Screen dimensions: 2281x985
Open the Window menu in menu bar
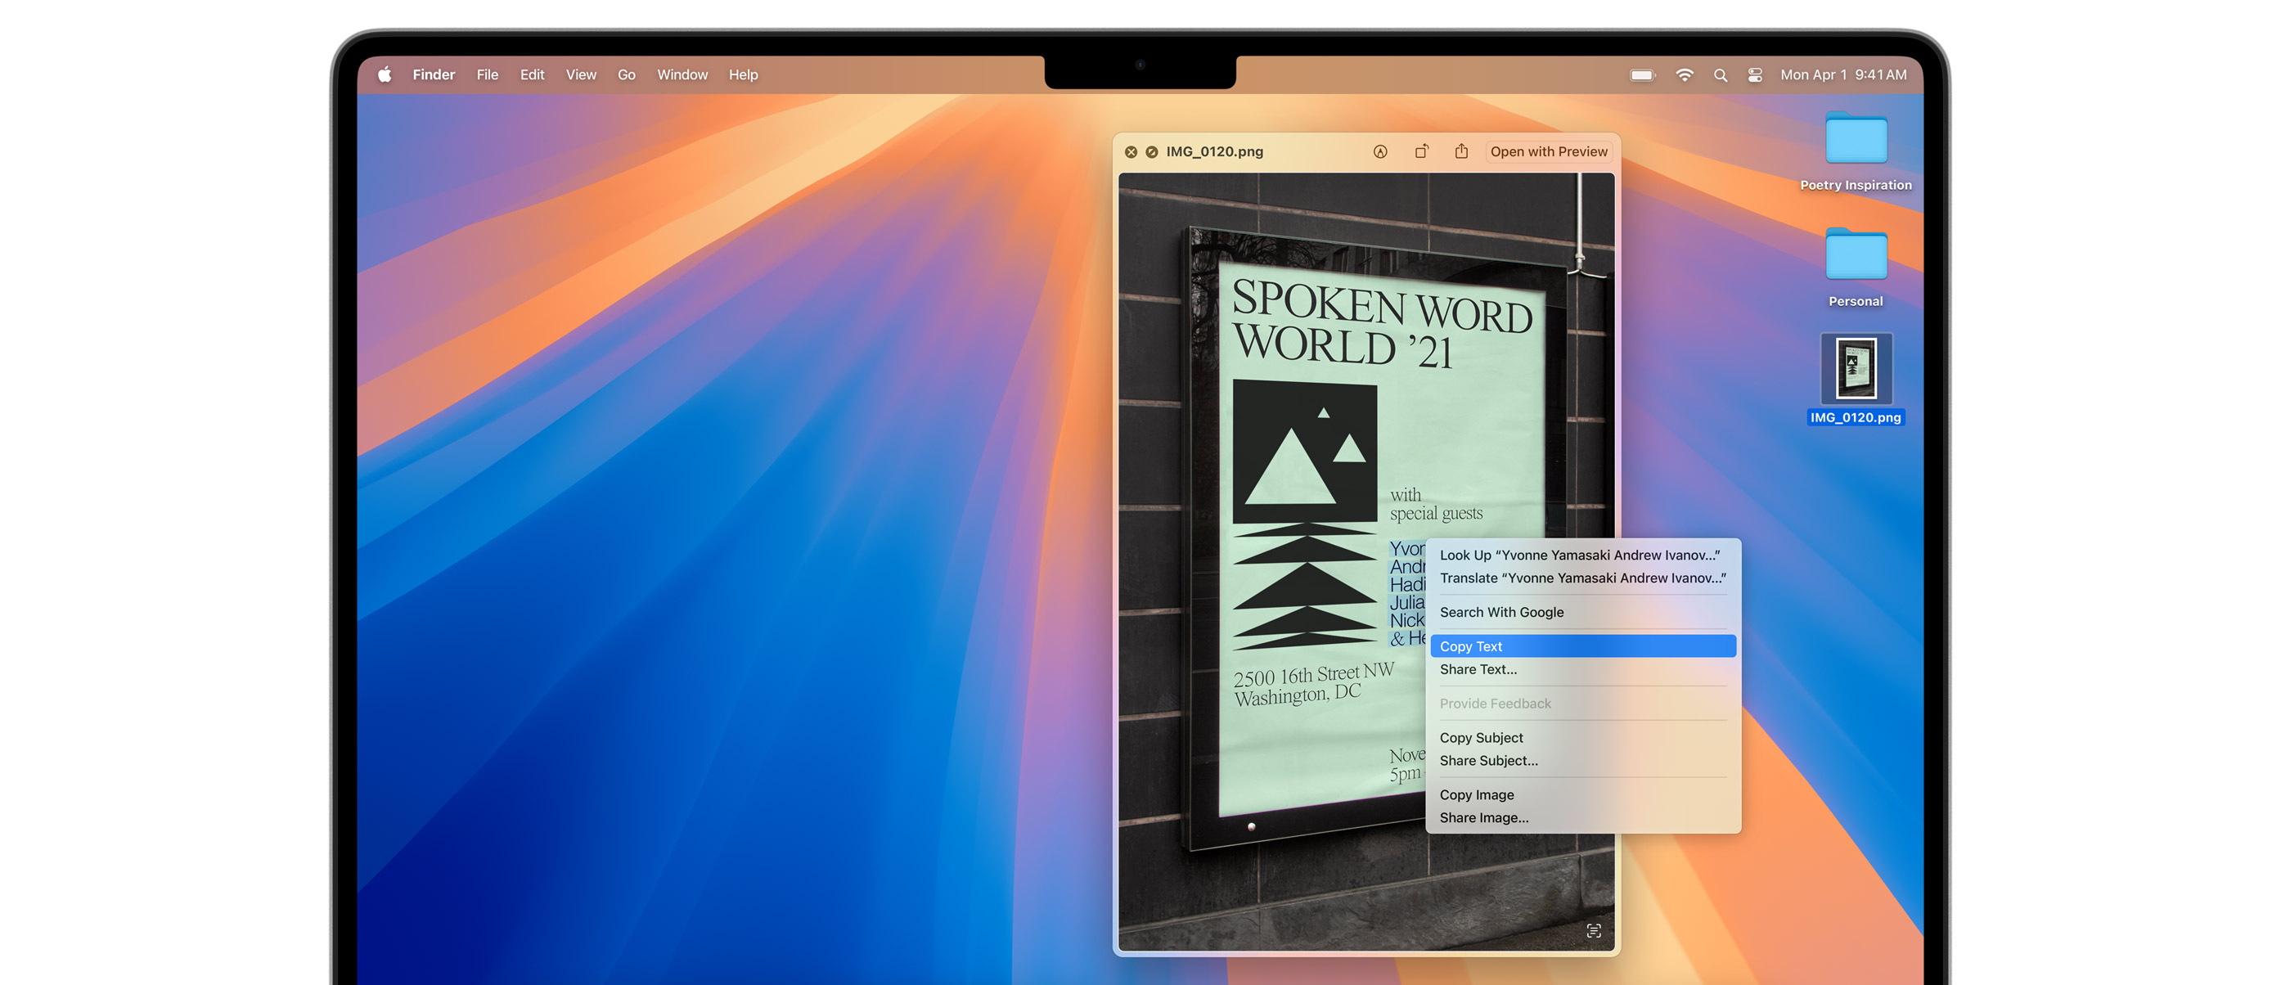click(x=682, y=75)
